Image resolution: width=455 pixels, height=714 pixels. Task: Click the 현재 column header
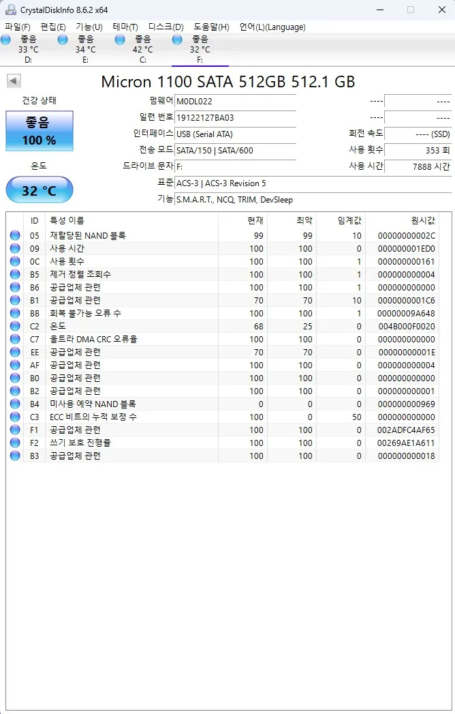click(243, 220)
